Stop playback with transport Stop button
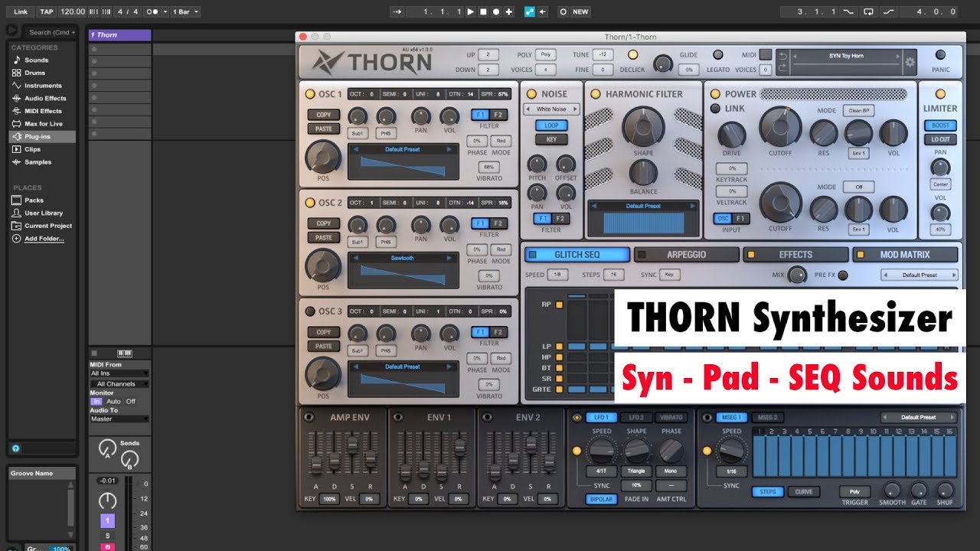The image size is (980, 551). [x=483, y=11]
